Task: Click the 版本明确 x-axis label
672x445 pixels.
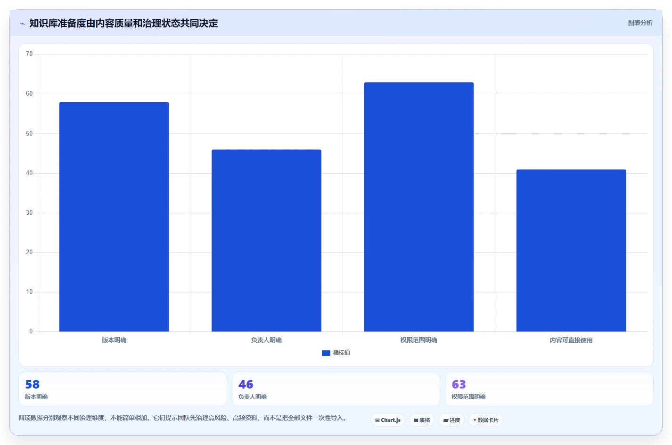Action: [114, 340]
